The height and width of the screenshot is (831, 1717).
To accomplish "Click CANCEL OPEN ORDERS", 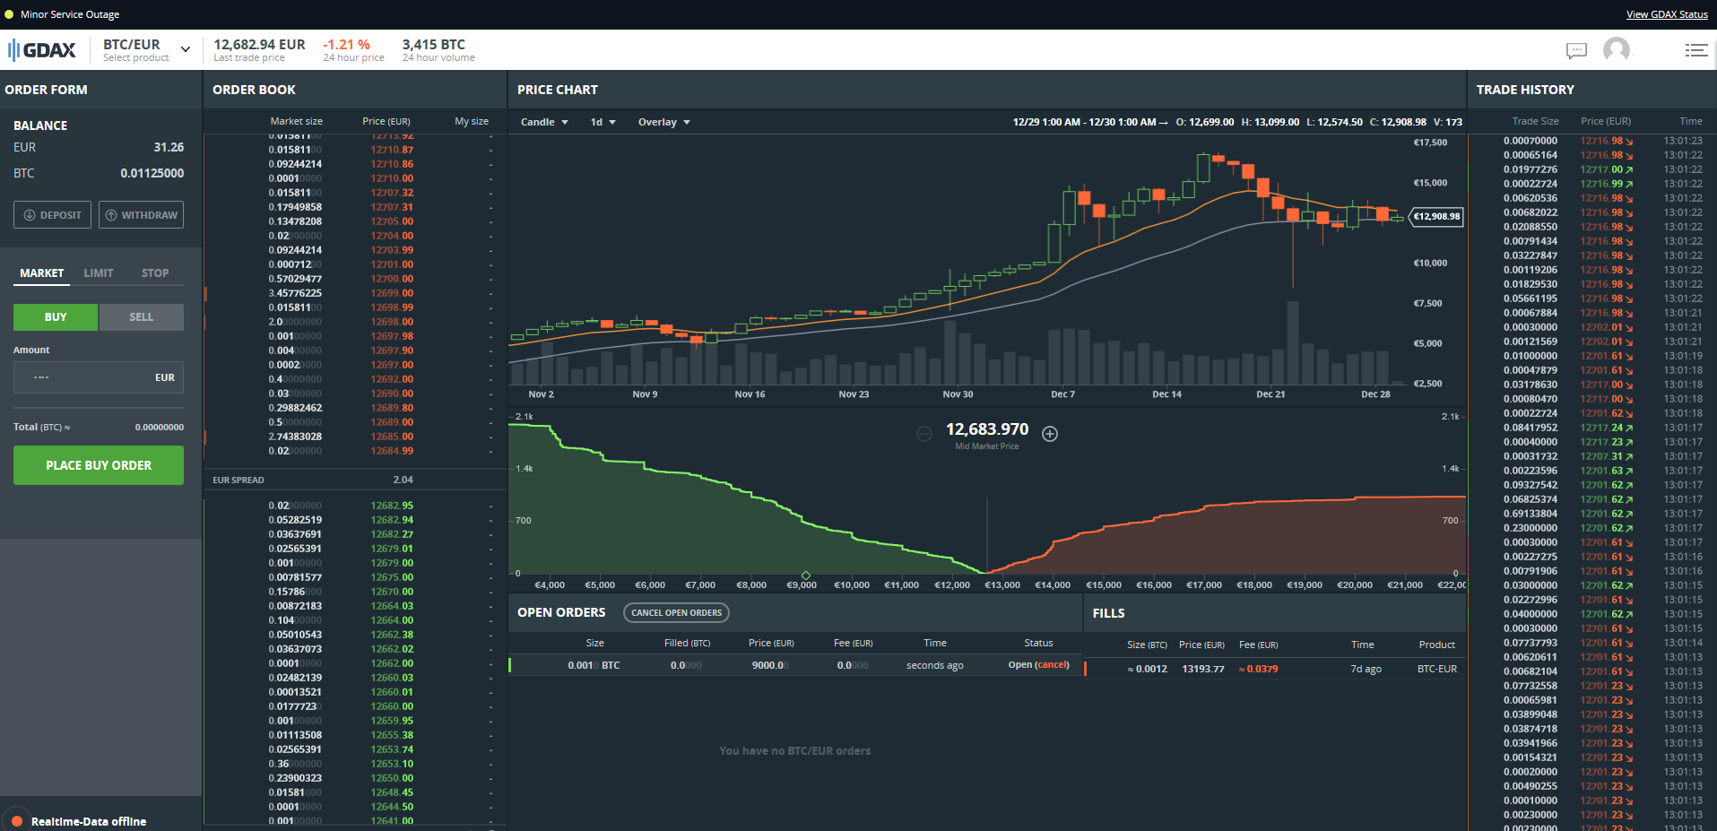I will pyautogui.click(x=675, y=612).
